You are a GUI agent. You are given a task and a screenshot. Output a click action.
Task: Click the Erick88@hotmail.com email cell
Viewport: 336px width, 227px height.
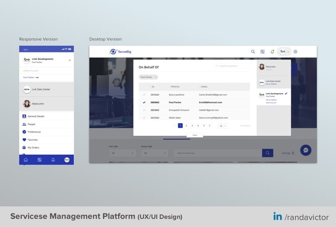[x=210, y=102]
